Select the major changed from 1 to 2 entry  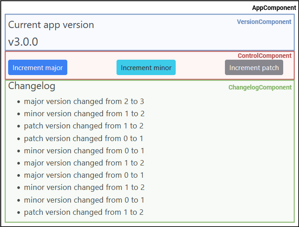(x=84, y=163)
